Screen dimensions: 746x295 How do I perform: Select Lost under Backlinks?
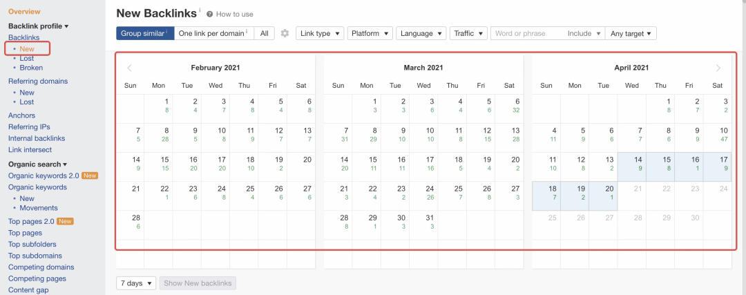(27, 59)
